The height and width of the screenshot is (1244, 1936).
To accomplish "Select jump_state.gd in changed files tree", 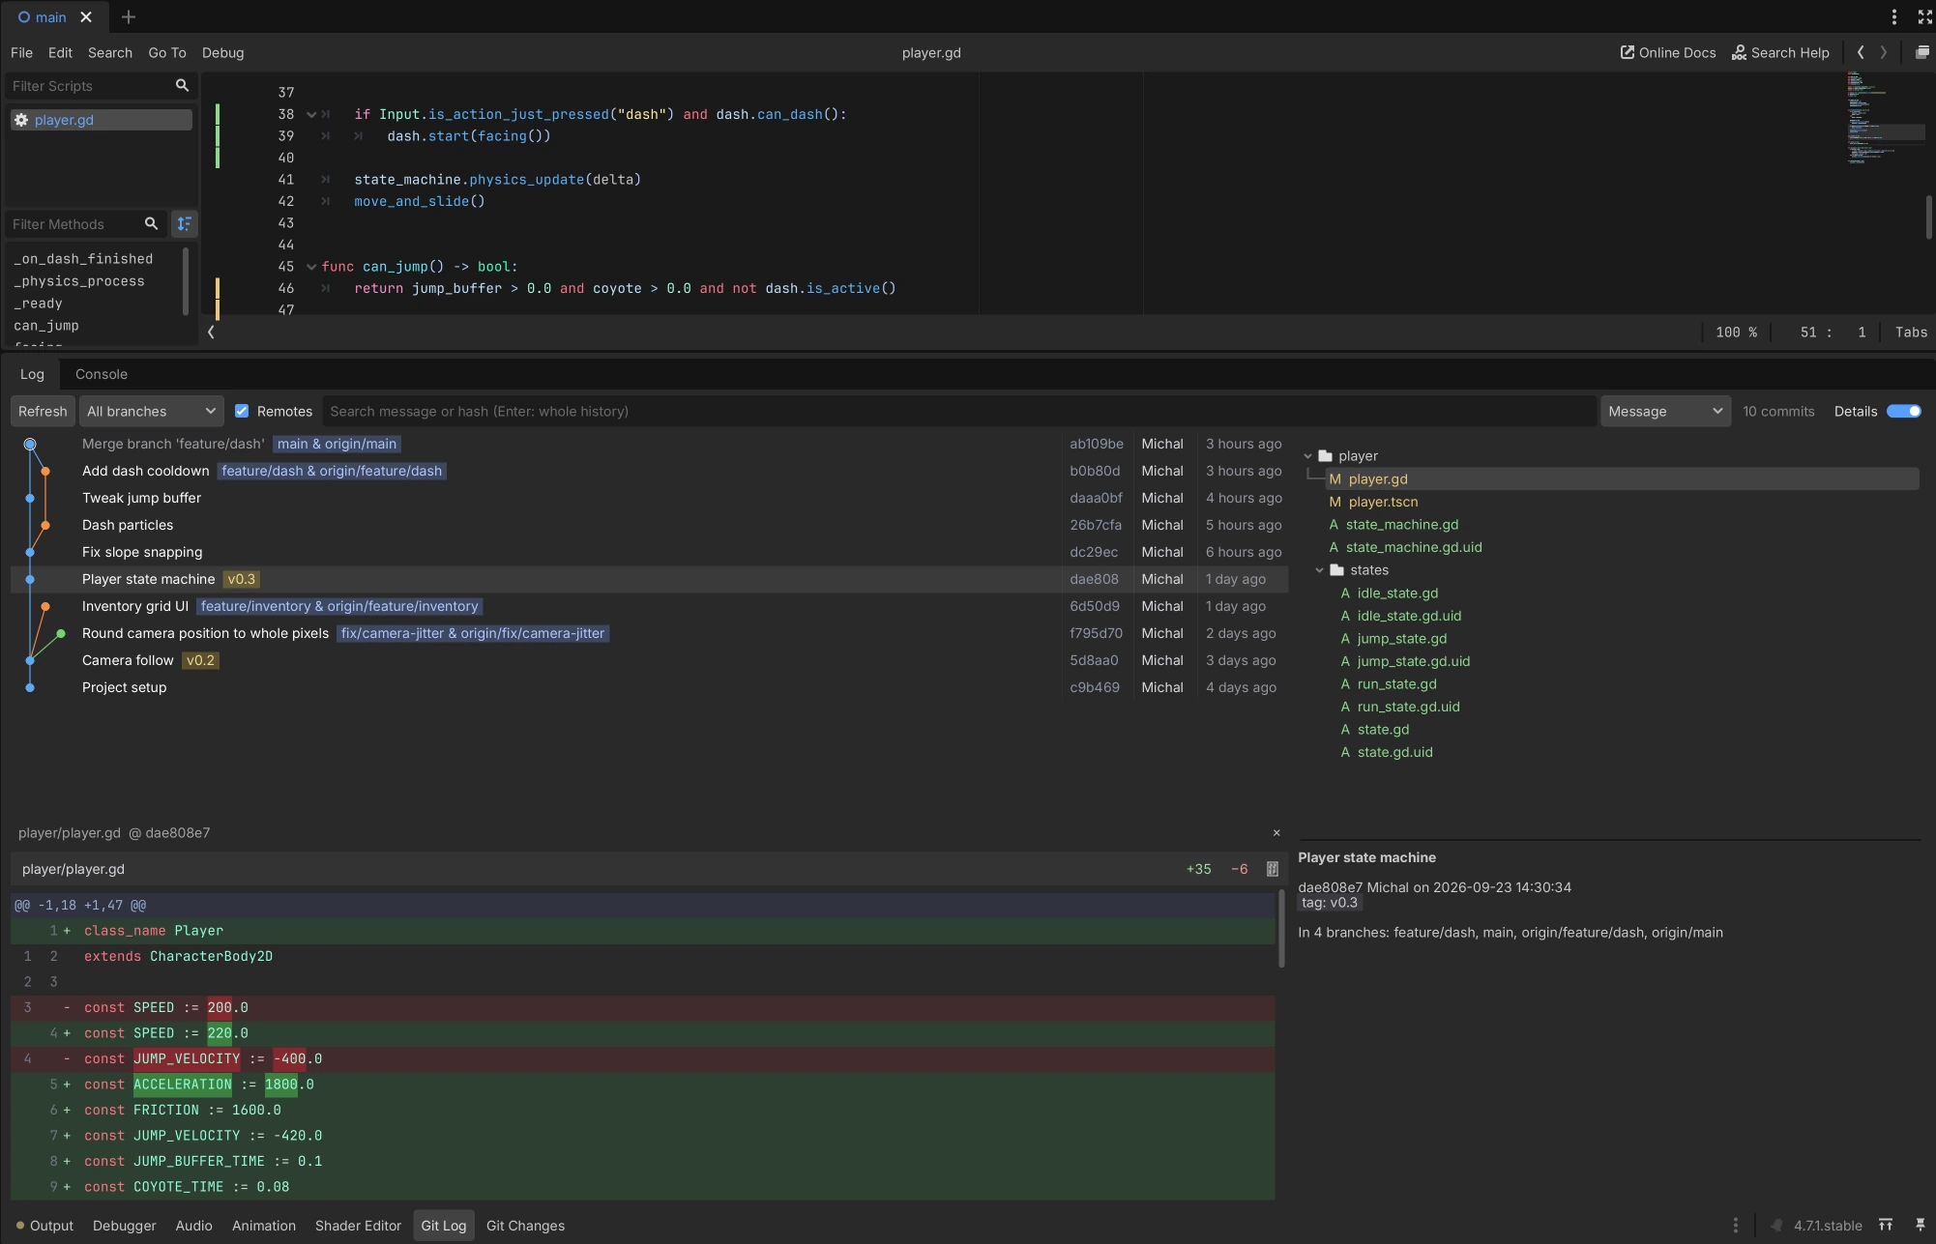I will [1401, 639].
